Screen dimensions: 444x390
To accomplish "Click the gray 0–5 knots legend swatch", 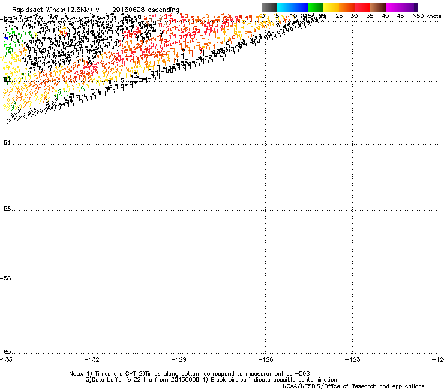I will [x=269, y=7].
